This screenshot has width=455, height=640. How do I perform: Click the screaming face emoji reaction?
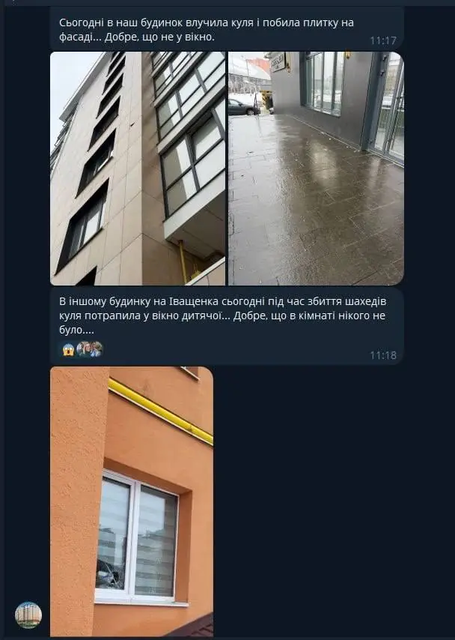tap(68, 350)
